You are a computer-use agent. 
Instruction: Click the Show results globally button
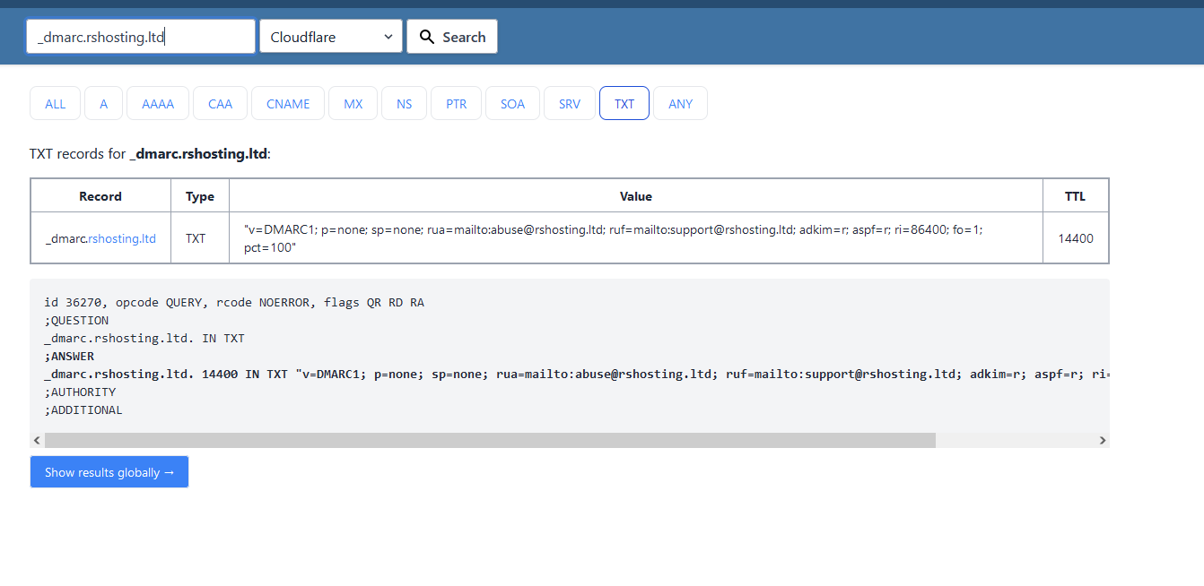point(109,471)
